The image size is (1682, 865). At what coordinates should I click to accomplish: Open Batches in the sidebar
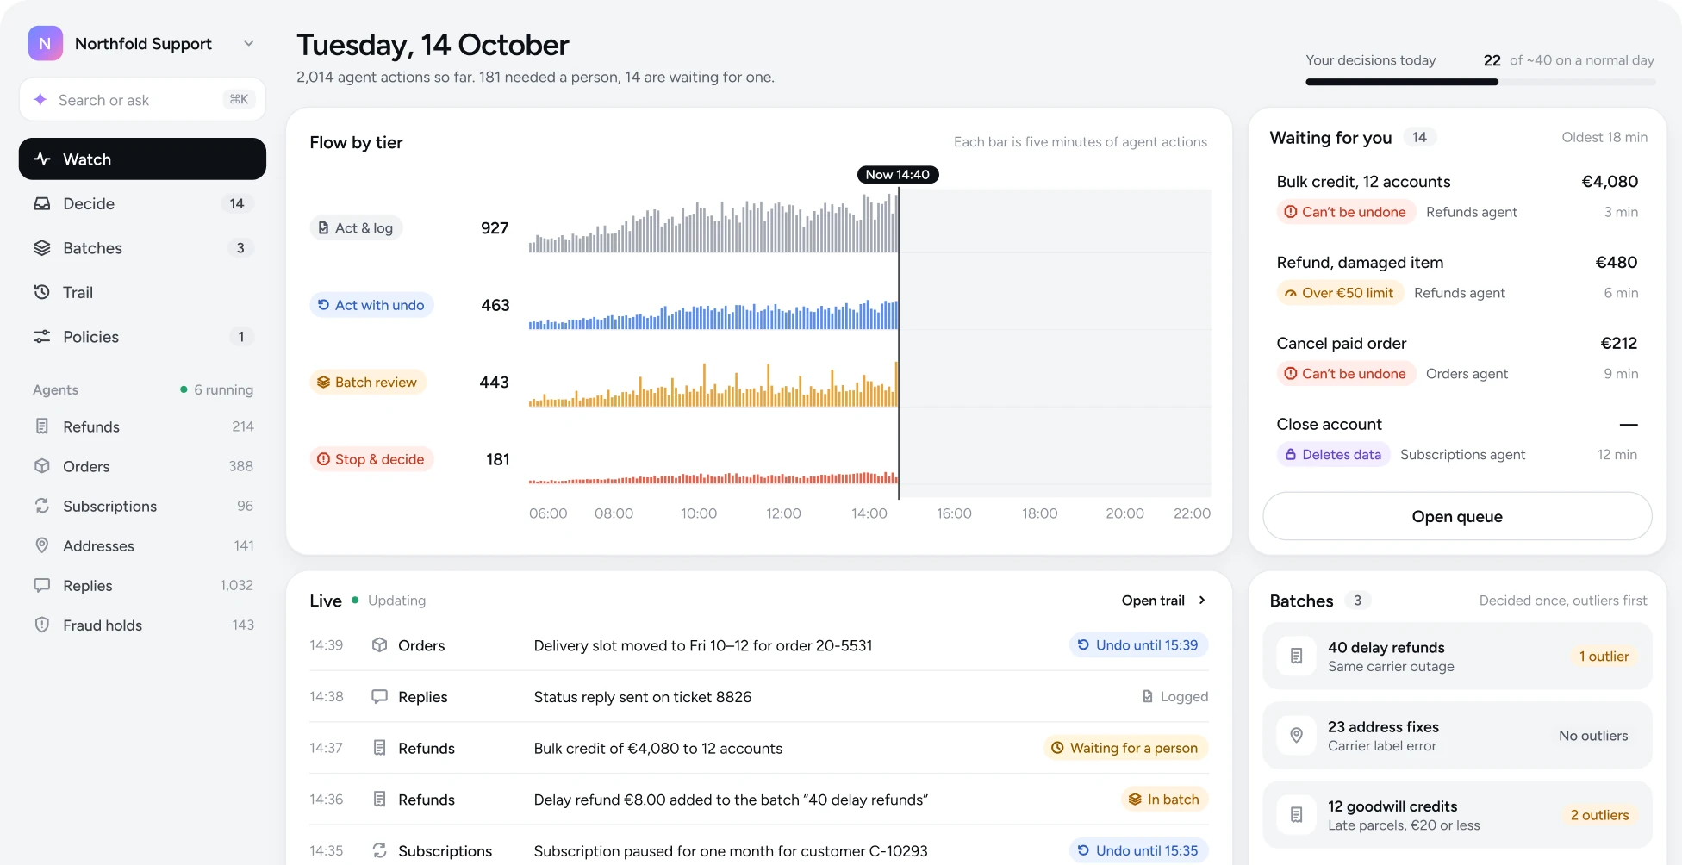(142, 248)
